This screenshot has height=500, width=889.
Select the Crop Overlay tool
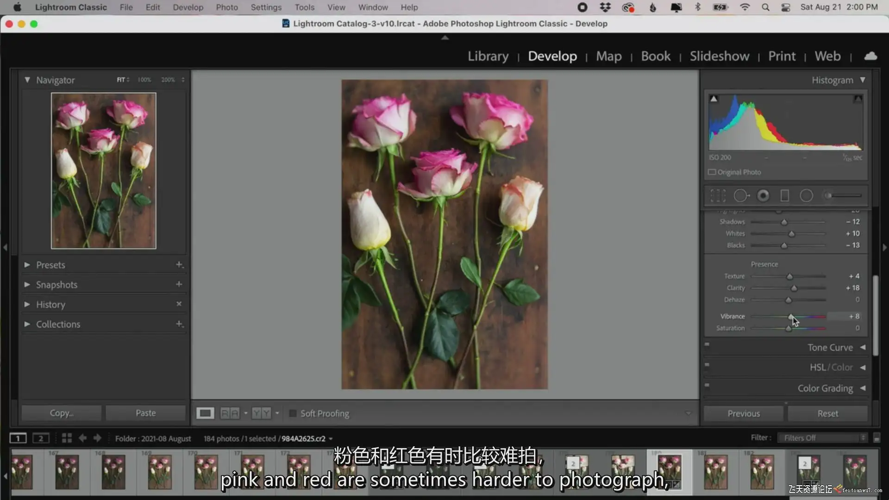[x=718, y=196]
